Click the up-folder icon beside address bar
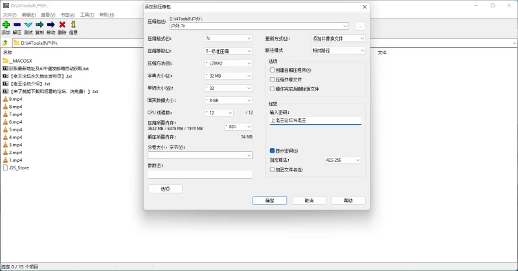518x271 pixels. [x=5, y=43]
